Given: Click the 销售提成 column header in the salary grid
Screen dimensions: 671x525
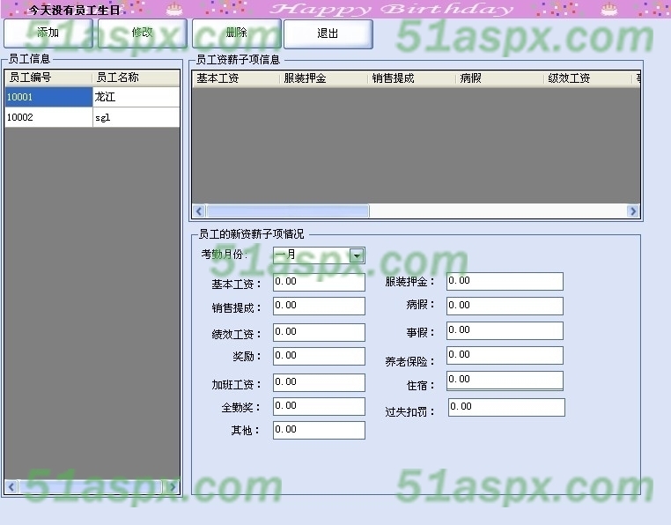Looking at the screenshot, I should tap(412, 78).
